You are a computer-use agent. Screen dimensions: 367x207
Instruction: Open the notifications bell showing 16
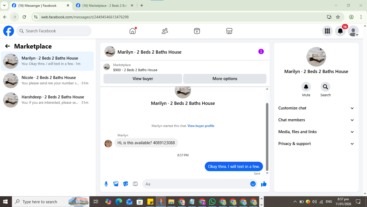(x=340, y=31)
